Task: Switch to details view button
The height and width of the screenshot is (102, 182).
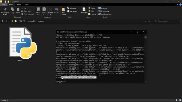Action: (176, 100)
